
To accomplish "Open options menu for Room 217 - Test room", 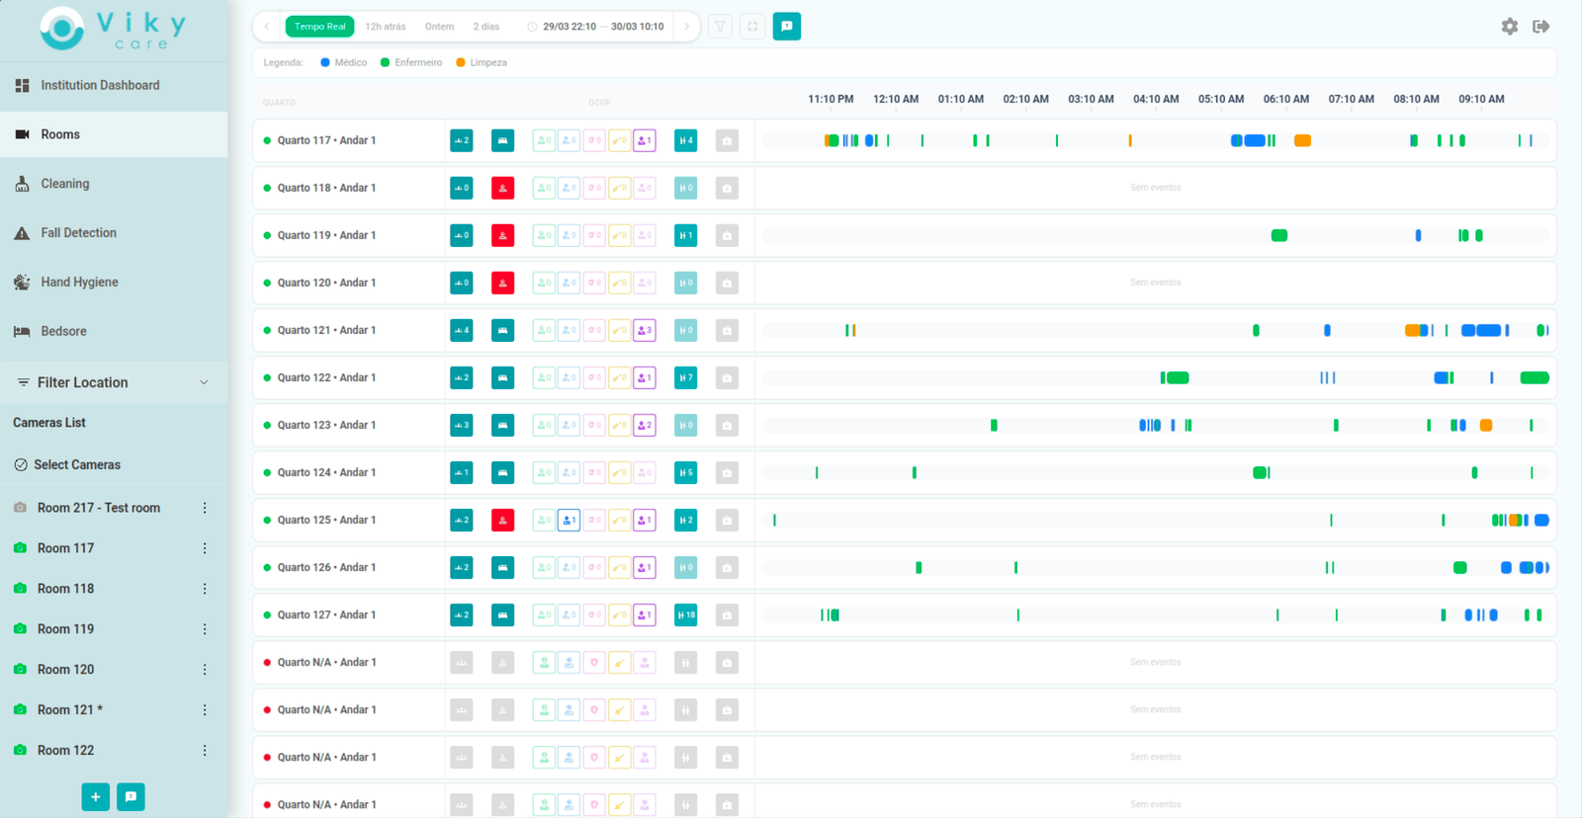I will 205,508.
